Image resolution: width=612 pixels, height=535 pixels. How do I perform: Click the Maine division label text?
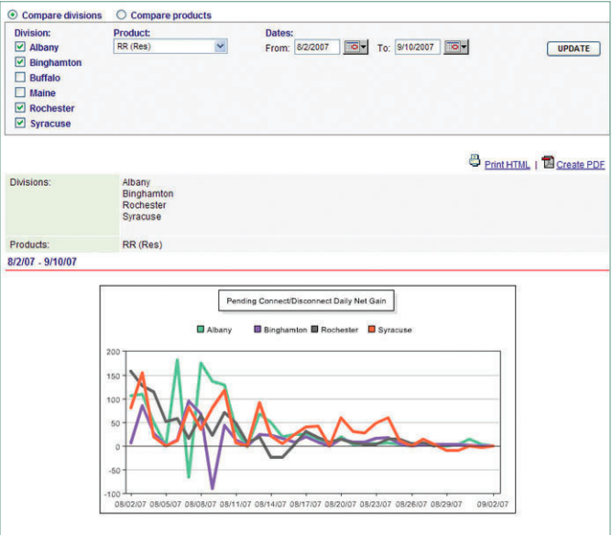[x=42, y=93]
